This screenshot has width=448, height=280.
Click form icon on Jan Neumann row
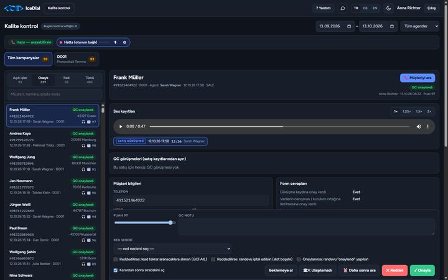point(89,193)
